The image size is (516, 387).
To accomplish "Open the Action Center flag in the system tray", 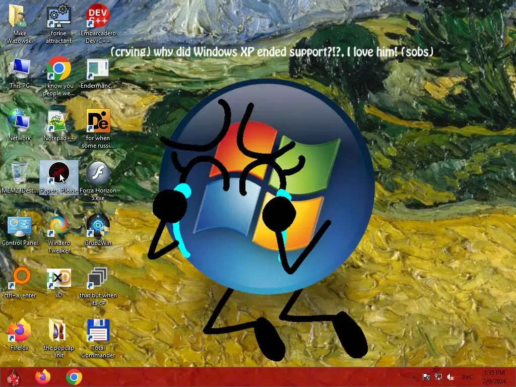I will tap(426, 377).
